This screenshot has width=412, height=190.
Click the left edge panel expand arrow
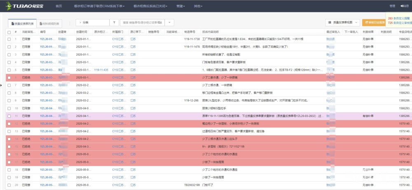2,85
